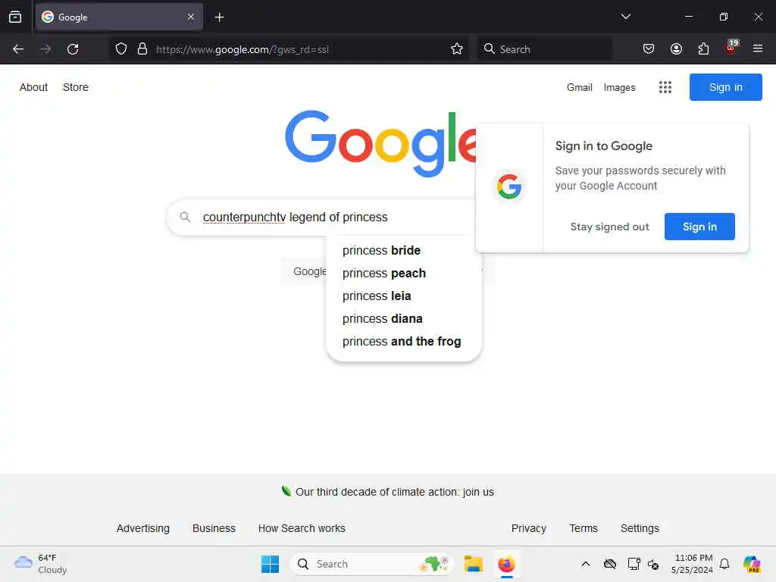Image resolution: width=776 pixels, height=582 pixels.
Task: Launch Copilot preview from the taskbar
Action: pos(751,564)
